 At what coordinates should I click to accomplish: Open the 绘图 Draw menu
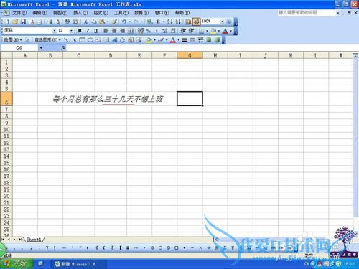12,40
